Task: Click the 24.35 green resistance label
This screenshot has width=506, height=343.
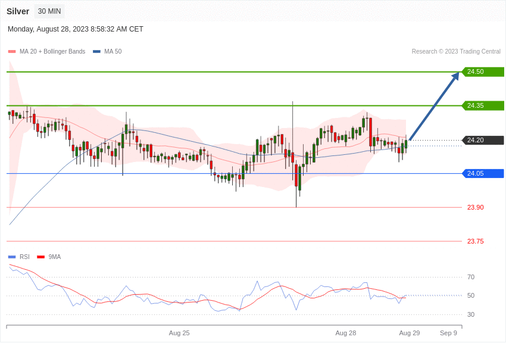Action: [x=483, y=105]
